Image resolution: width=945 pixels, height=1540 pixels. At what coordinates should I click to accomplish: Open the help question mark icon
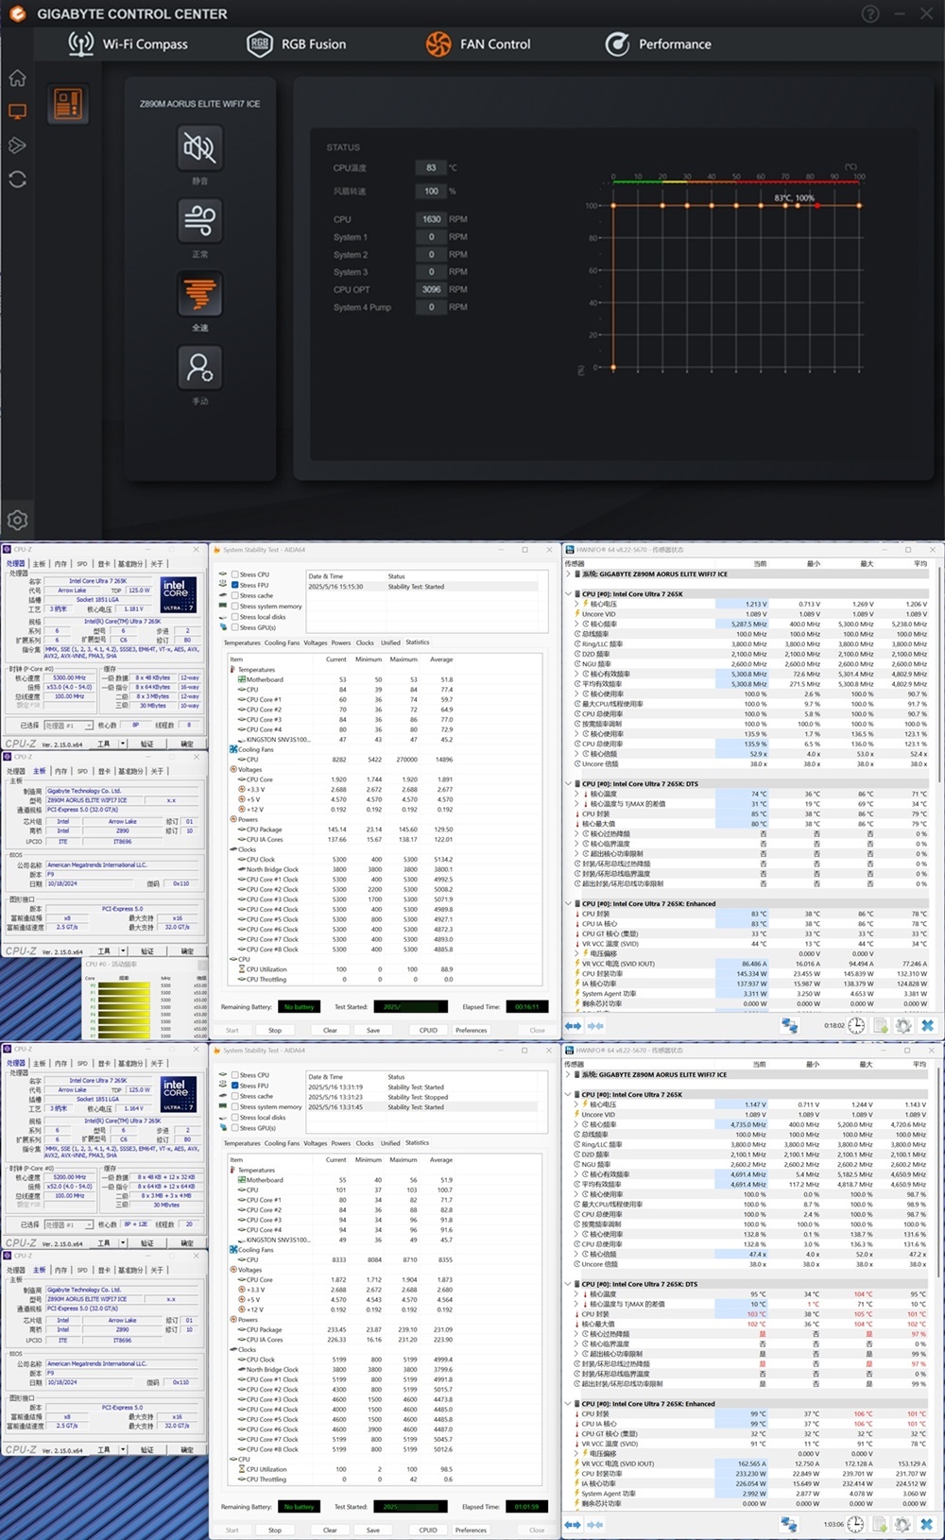[x=870, y=14]
